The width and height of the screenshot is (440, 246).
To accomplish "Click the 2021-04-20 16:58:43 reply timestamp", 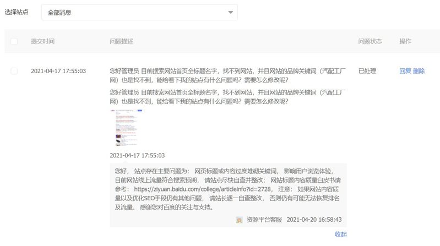I will tap(314, 220).
